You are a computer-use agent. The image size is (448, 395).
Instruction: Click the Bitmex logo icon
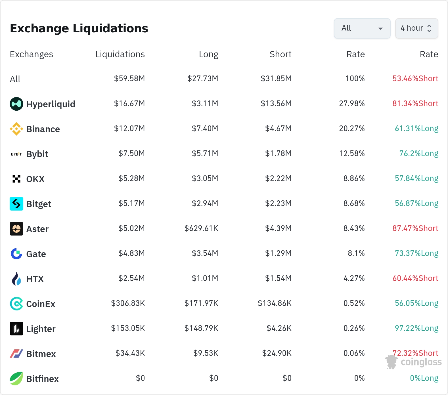(16, 354)
